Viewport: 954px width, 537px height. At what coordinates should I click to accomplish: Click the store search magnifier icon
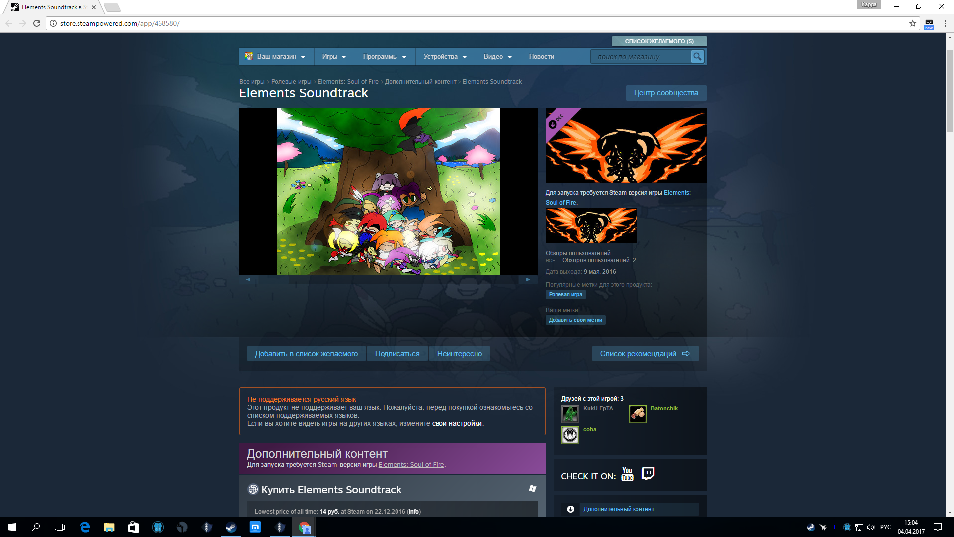[x=697, y=57]
